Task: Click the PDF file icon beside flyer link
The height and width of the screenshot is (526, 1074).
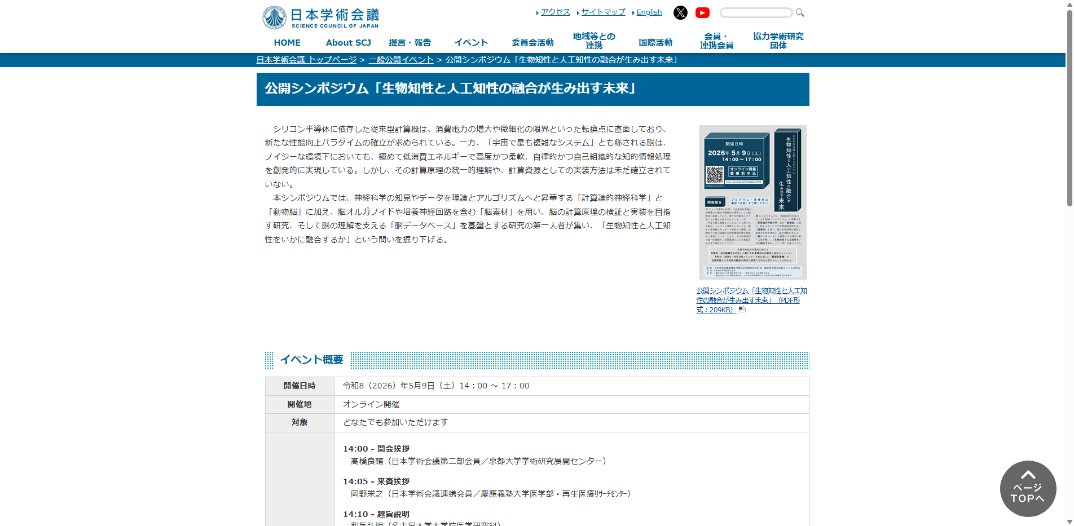Action: coord(742,310)
